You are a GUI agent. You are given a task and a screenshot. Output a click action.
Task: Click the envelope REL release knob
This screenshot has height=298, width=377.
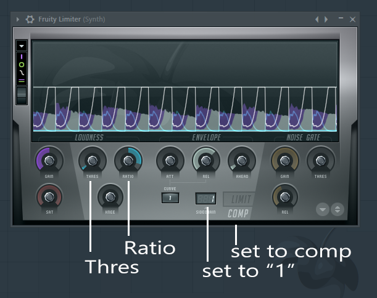206,161
